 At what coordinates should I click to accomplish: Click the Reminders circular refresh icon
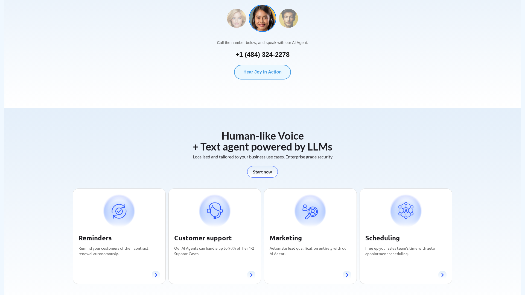pyautogui.click(x=119, y=211)
